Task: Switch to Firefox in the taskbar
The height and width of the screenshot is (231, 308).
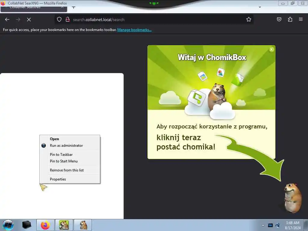Action: (45, 225)
